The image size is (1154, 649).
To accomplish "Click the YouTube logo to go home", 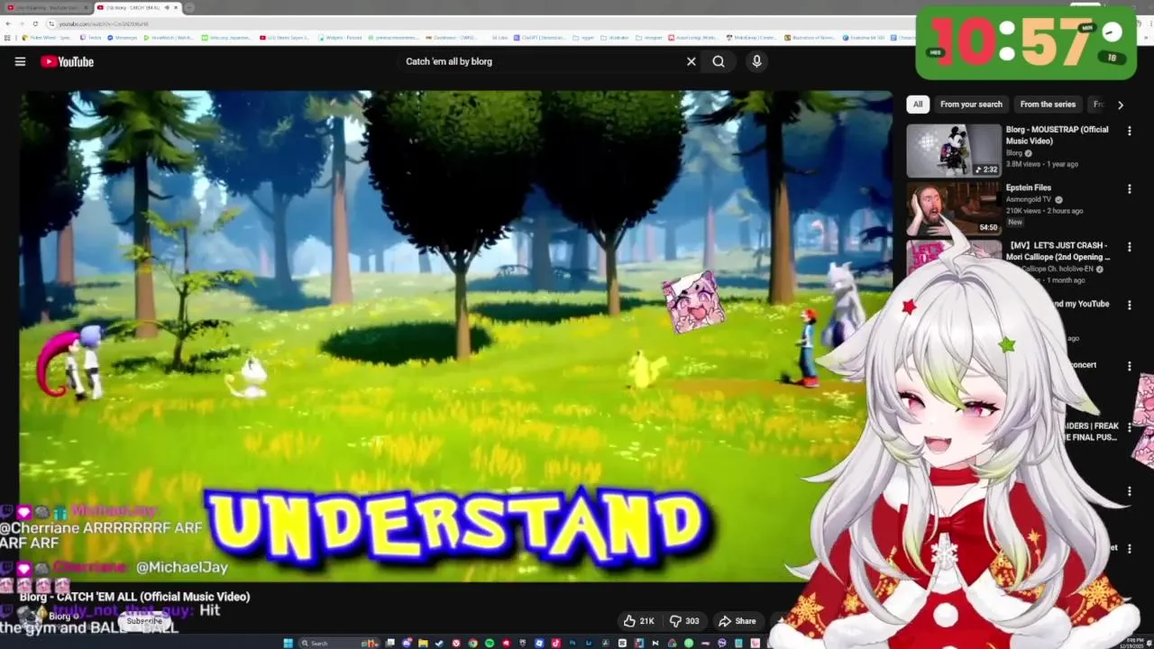I will pos(68,61).
